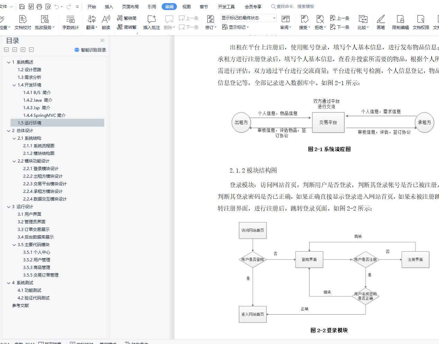Switch to the 开始 tab
Screen dimensions: 439x344
[92, 7]
